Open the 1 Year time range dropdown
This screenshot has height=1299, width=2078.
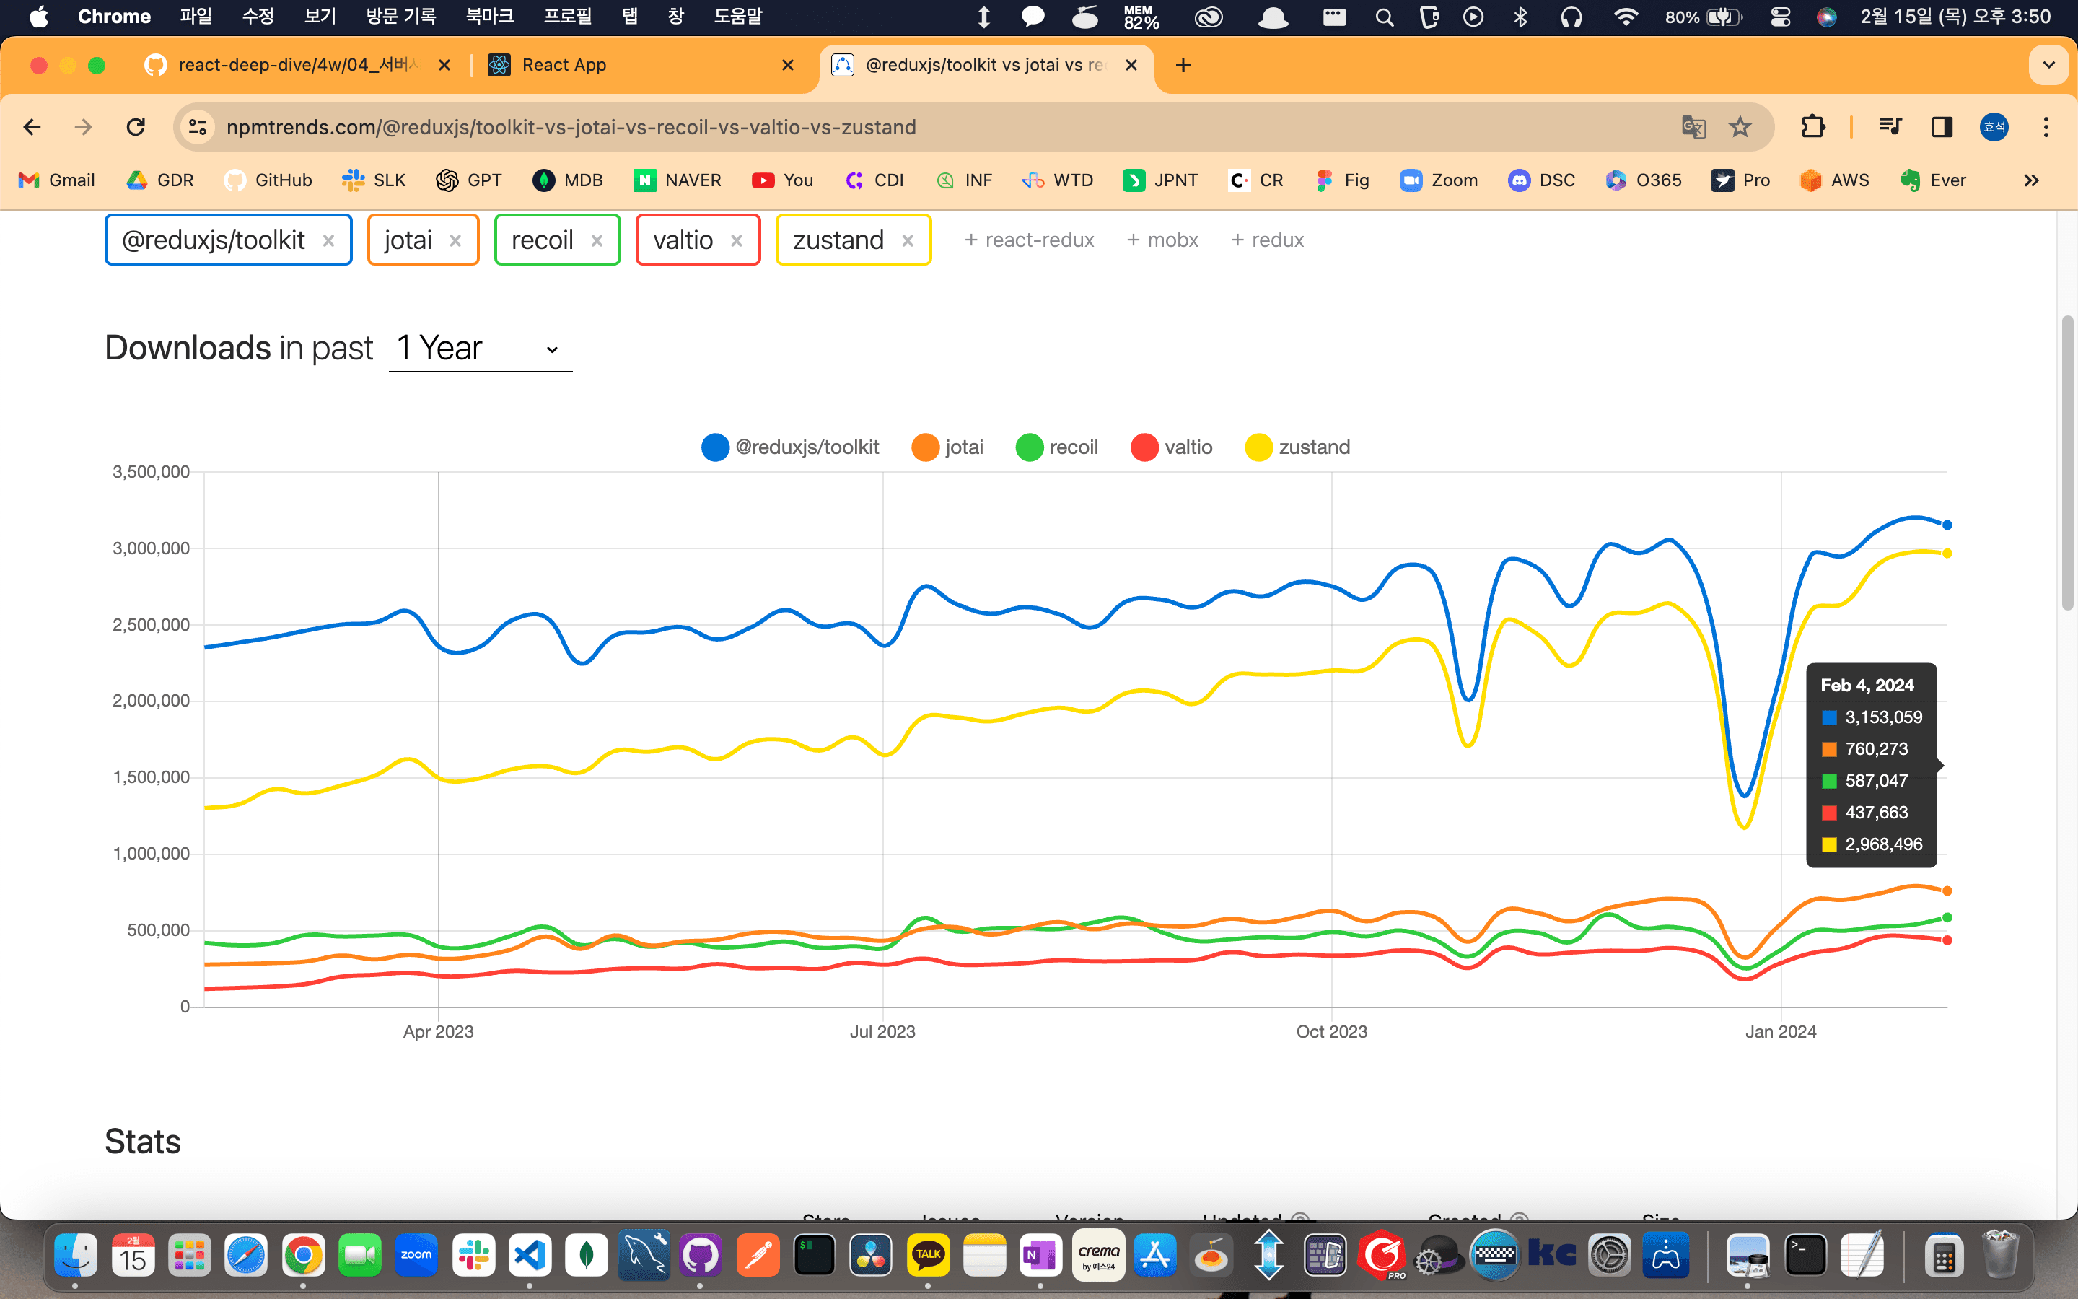(479, 349)
